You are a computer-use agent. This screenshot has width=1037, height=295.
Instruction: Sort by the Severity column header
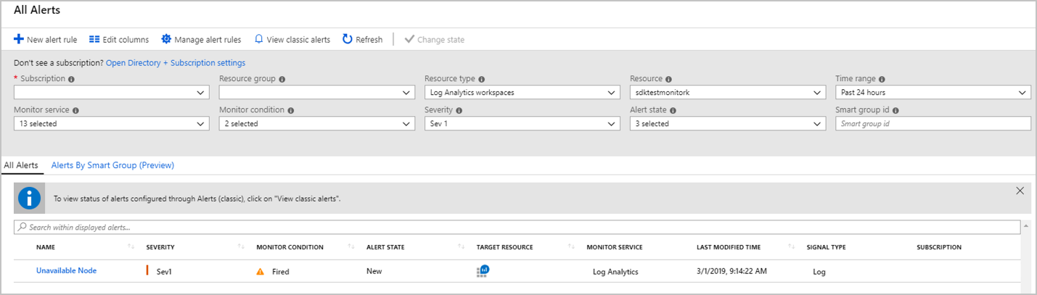point(160,247)
